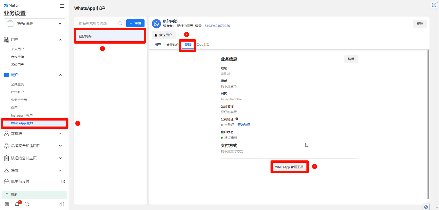439x210 pixels.
Task: Click the settings panel vertical scrollbar
Action: tap(428, 125)
